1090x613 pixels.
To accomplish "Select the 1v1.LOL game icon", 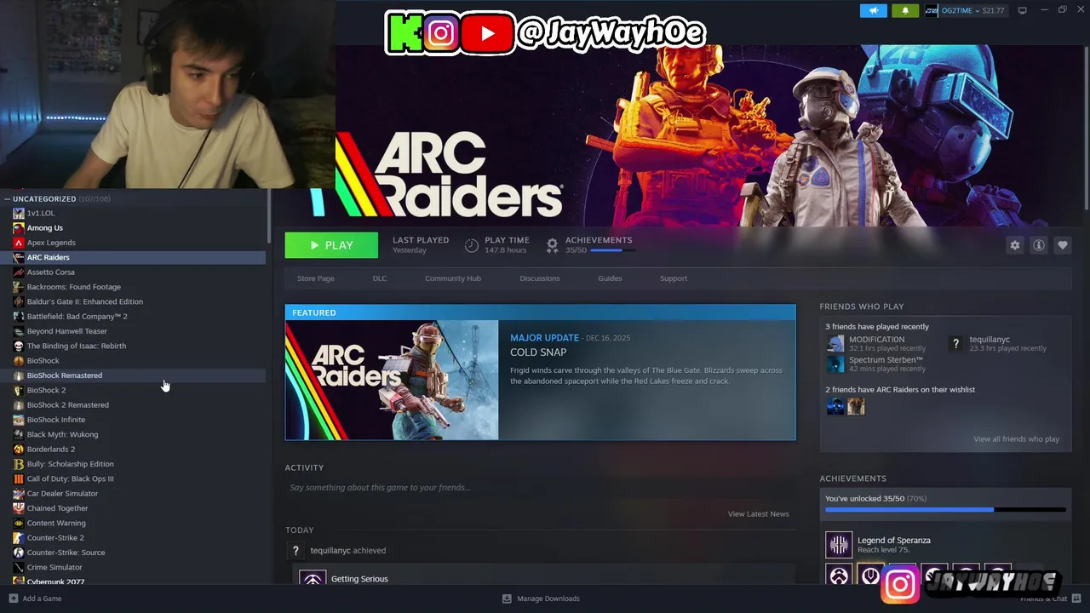I will (x=19, y=213).
